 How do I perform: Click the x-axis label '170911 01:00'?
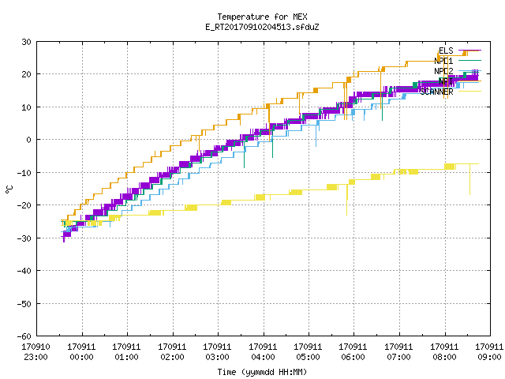pos(126,352)
